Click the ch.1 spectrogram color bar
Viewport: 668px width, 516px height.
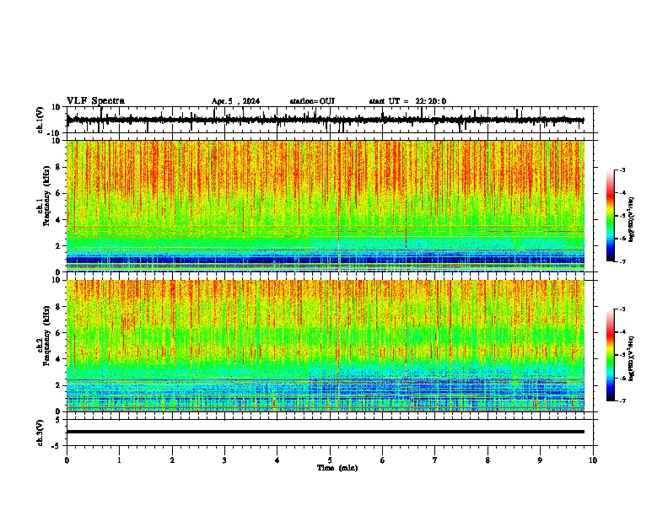611,216
